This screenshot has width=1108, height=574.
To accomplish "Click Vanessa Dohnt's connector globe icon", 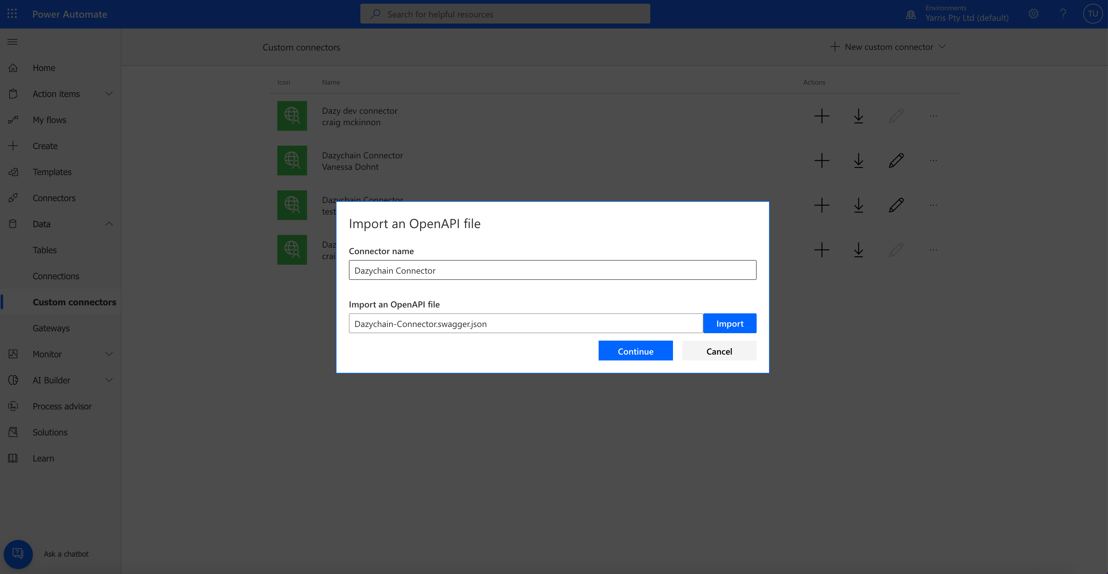I will (x=292, y=161).
